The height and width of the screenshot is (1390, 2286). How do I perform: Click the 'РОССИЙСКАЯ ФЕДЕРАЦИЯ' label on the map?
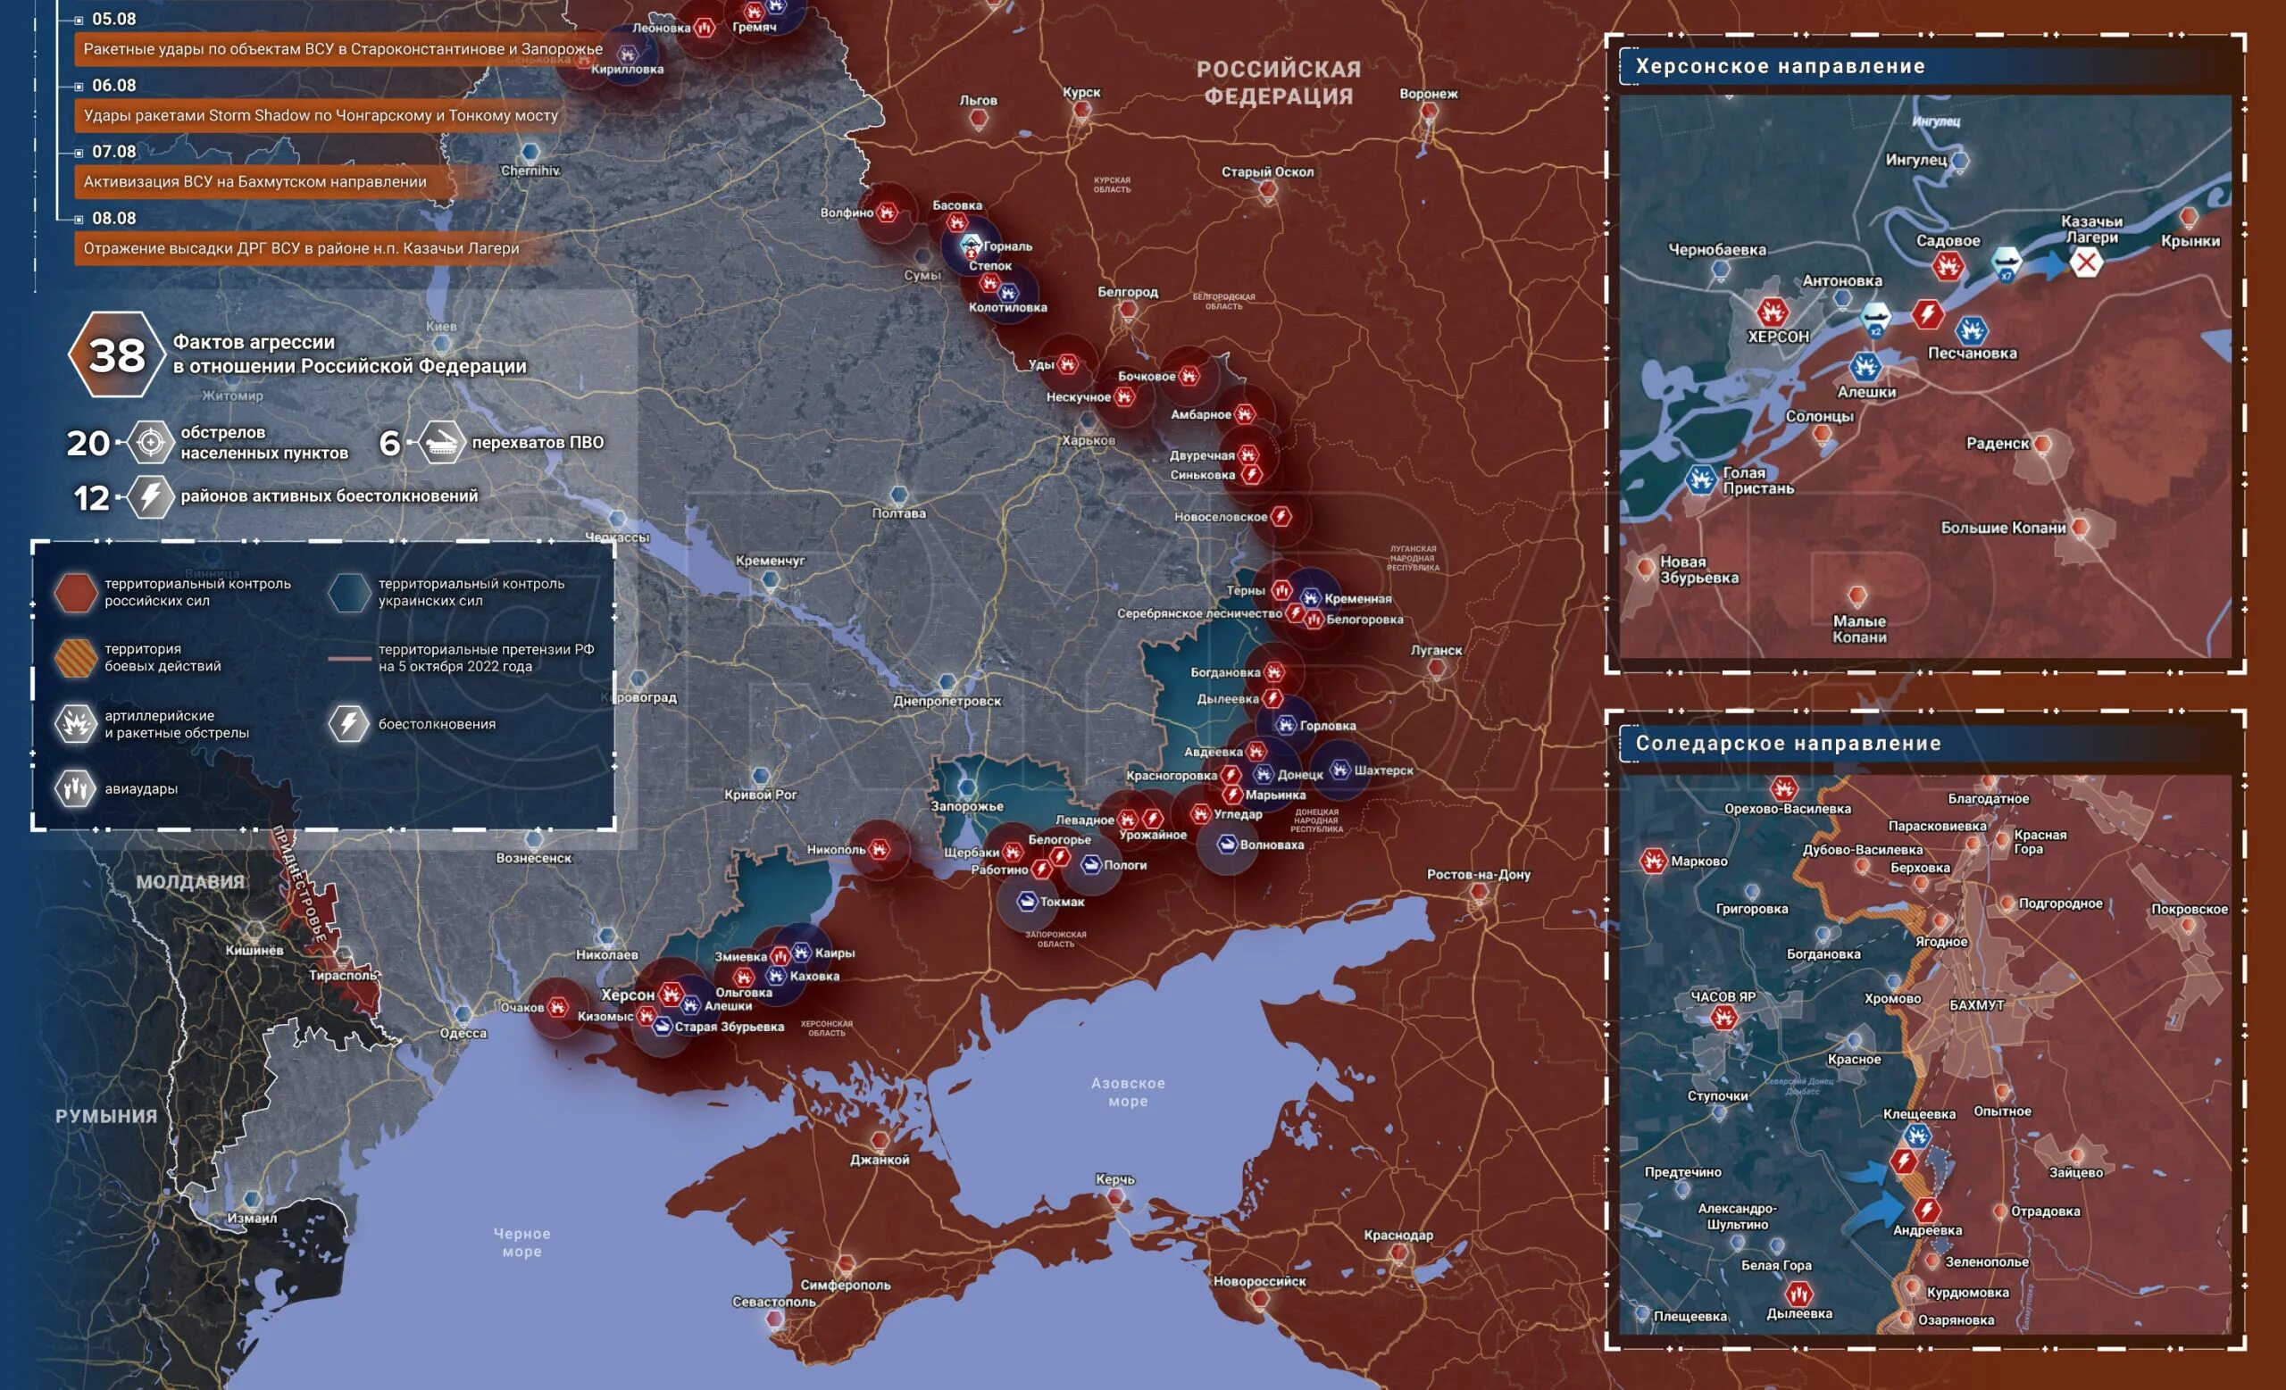coord(1278,81)
